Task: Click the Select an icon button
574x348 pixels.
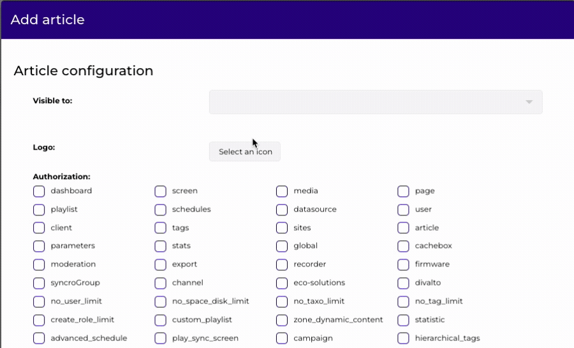Action: (x=245, y=152)
